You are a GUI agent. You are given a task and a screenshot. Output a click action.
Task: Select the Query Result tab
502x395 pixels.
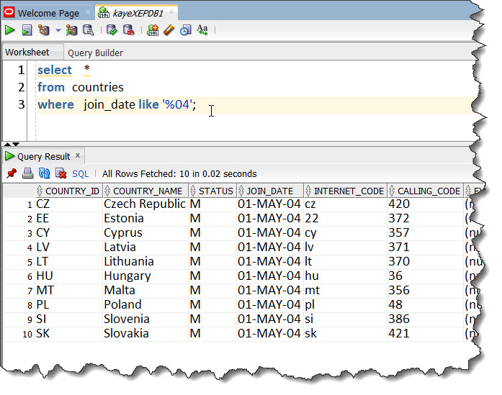pos(43,156)
